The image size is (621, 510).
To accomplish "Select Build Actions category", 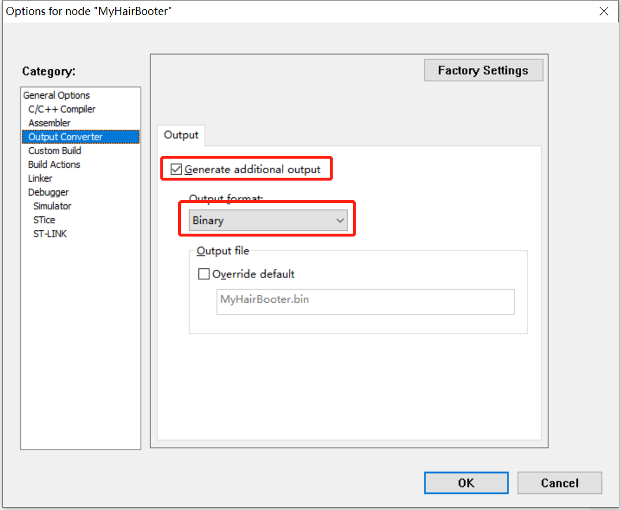I will pos(54,164).
